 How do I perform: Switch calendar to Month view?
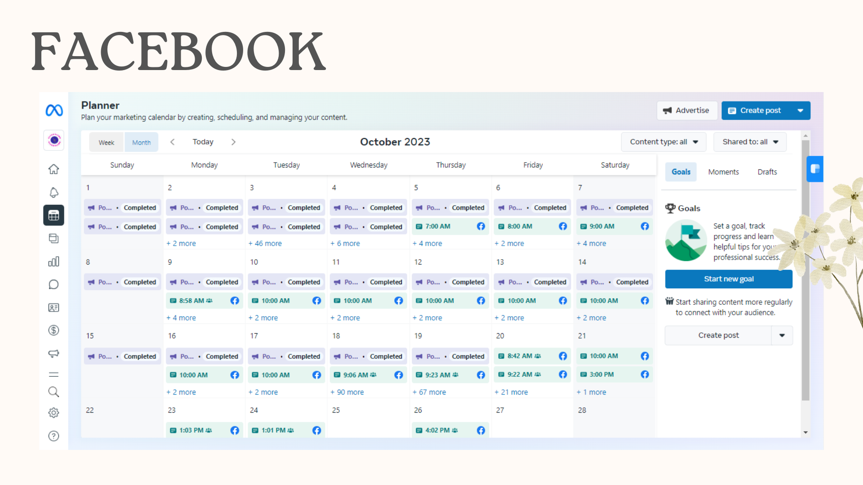[x=141, y=142]
